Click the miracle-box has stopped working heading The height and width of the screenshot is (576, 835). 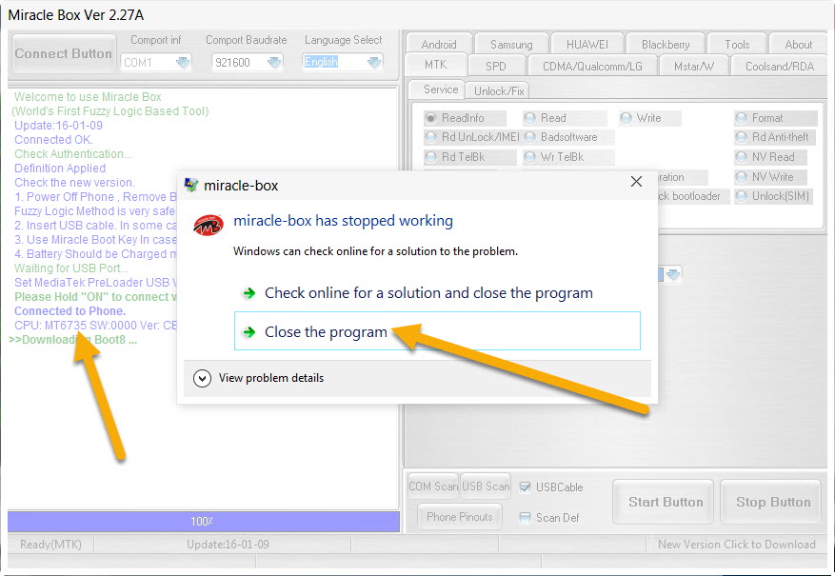tap(343, 220)
